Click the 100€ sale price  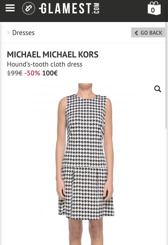point(50,73)
